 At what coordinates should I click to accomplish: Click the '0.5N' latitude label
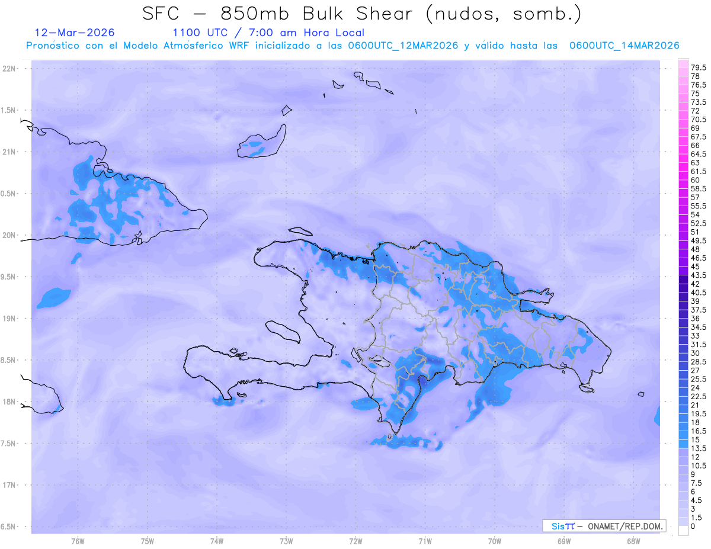(9, 194)
